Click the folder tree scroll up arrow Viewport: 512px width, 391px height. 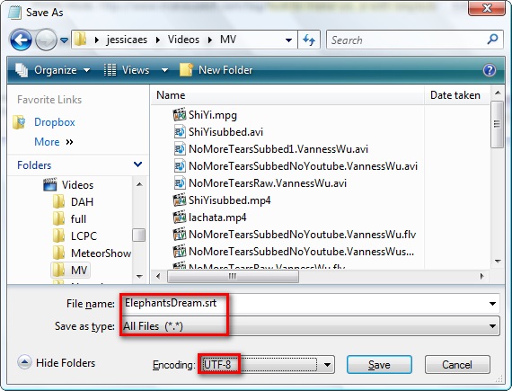[139, 184]
